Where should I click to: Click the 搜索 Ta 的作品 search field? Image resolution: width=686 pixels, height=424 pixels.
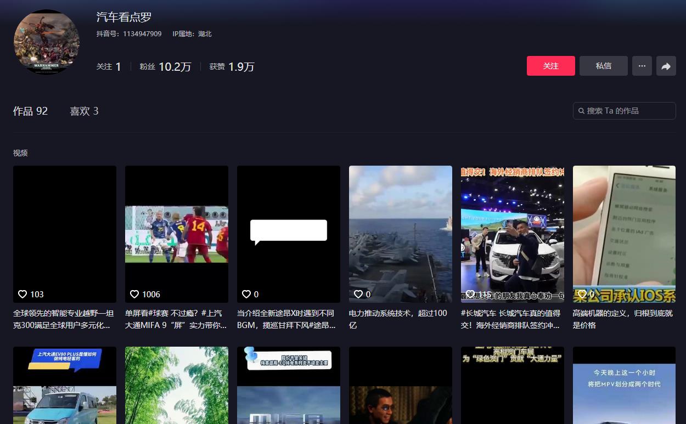625,111
